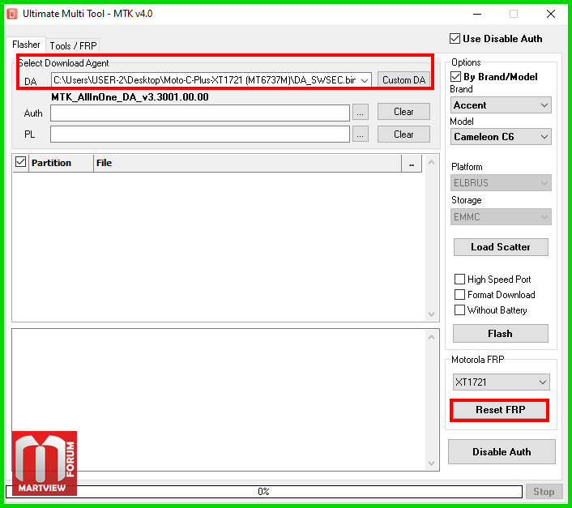The image size is (572, 508).
Task: Browse for a PL file
Action: [x=360, y=135]
